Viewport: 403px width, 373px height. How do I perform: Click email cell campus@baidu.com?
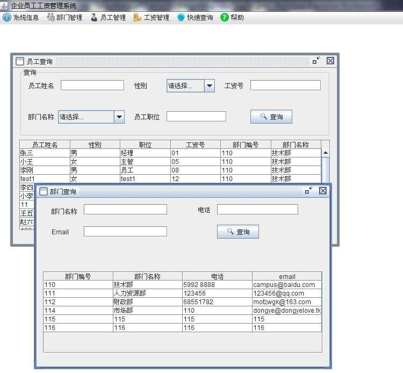[x=287, y=284]
